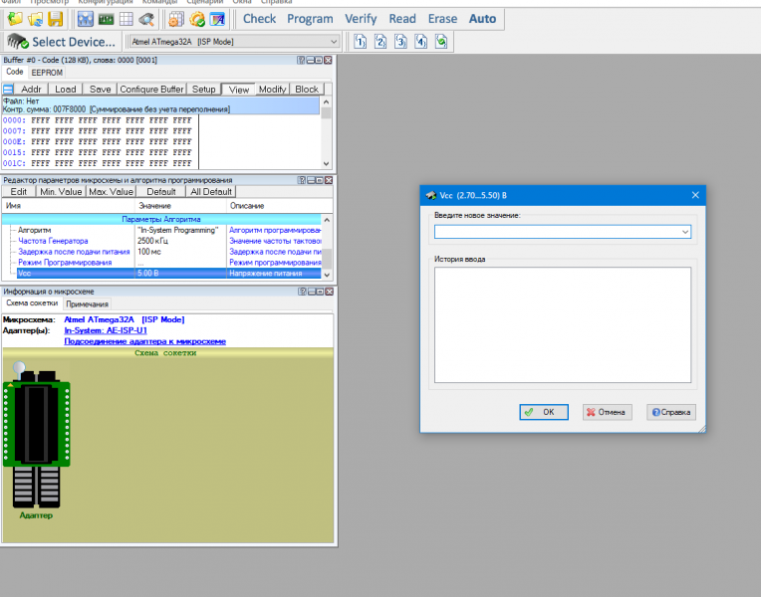Click the Save buffer button
Image resolution: width=761 pixels, height=597 pixels.
(100, 90)
